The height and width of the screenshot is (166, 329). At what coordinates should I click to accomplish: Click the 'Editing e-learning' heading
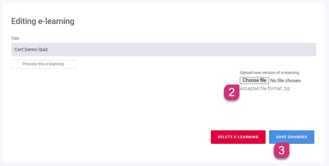coord(43,21)
